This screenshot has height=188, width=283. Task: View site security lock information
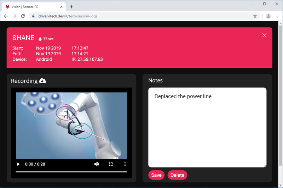[33, 16]
